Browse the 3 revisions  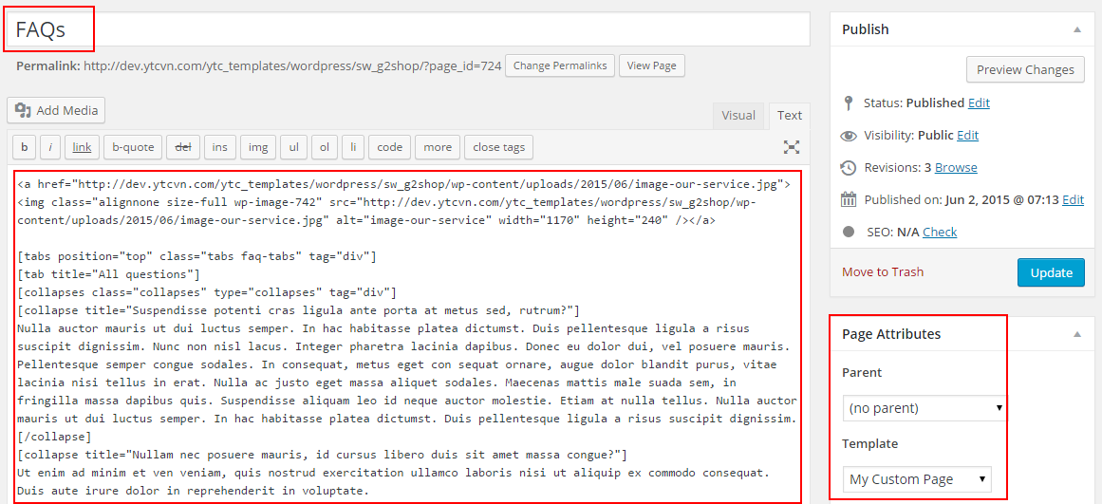956,167
